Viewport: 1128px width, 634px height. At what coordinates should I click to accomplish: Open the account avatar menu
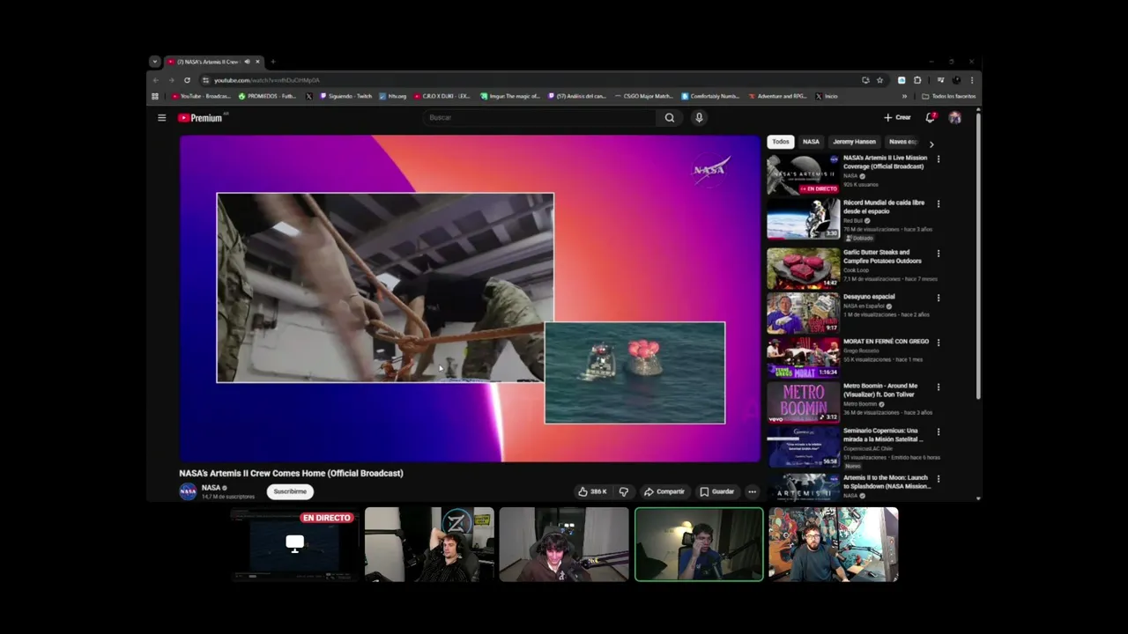(x=954, y=117)
